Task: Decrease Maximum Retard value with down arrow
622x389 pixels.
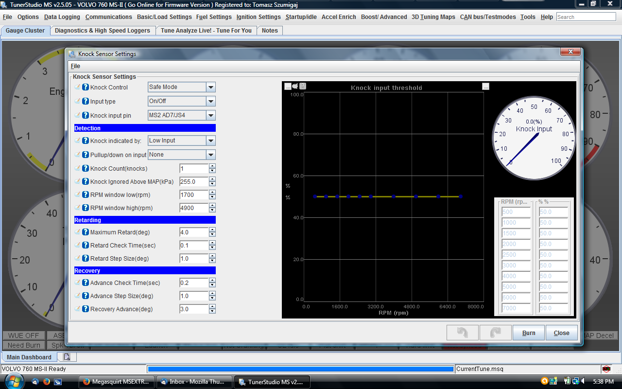Action: coord(212,235)
